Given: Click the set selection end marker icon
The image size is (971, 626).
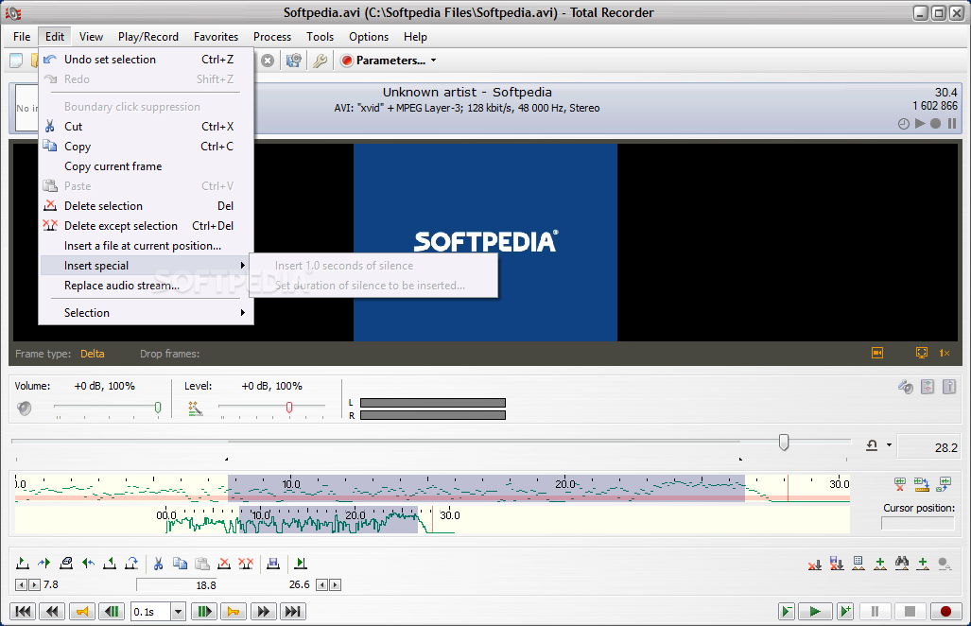Looking at the screenshot, I should click(x=110, y=563).
